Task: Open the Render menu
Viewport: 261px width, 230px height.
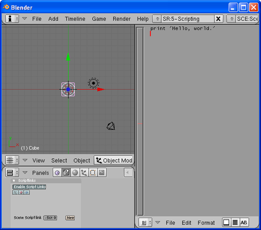Action: coord(122,19)
